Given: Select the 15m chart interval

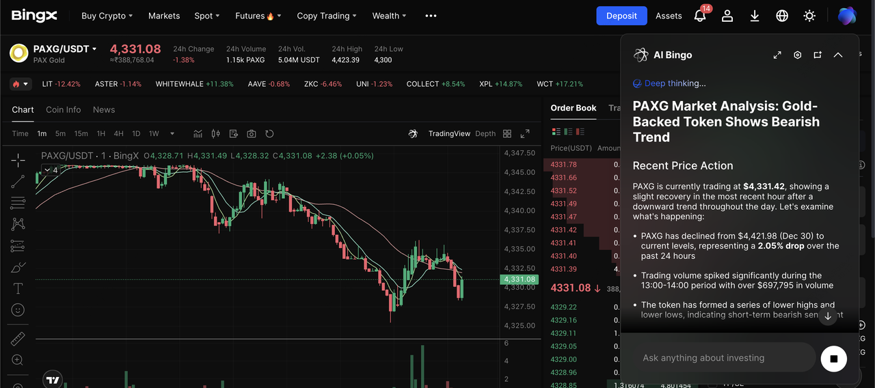Looking at the screenshot, I should click(x=81, y=134).
